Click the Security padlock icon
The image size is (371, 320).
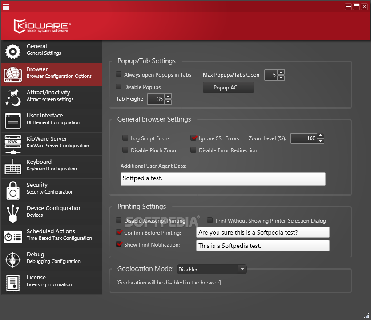[x=13, y=190]
